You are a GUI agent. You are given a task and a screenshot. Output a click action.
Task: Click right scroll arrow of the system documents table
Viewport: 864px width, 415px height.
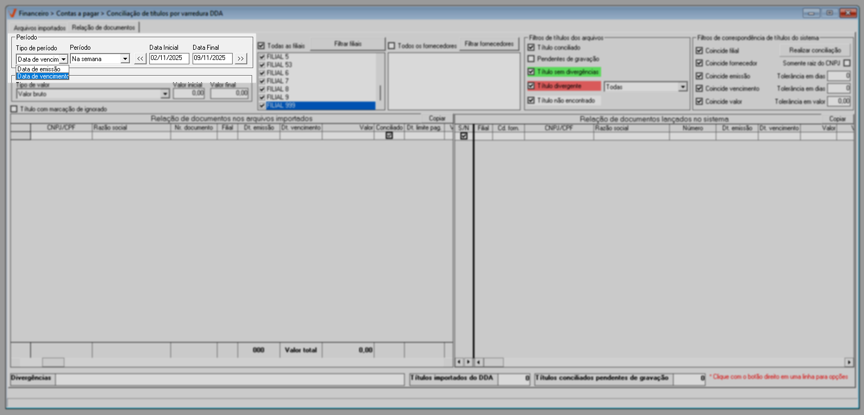tap(849, 362)
